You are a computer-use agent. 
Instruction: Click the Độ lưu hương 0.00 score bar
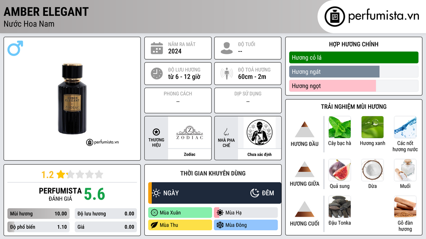tap(106, 214)
